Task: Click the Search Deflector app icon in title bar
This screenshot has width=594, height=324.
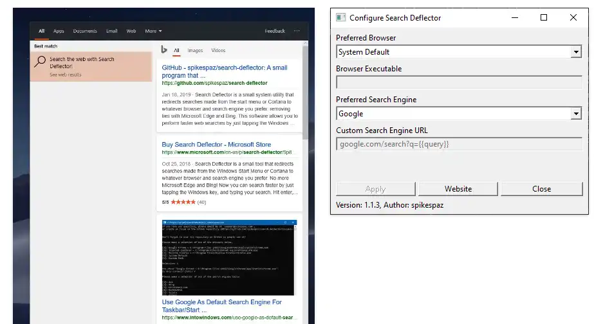Action: point(340,17)
